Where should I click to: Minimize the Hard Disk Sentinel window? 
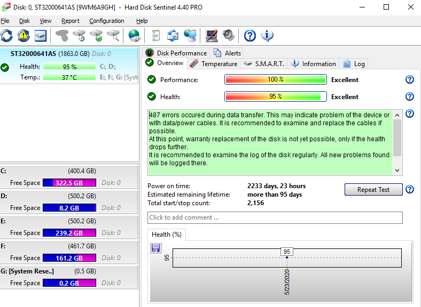(x=362, y=7)
